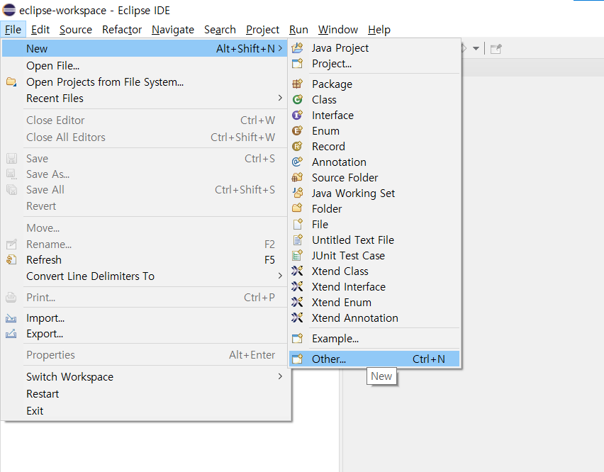The image size is (604, 472).
Task: Click the Untitled Text File icon
Action: [x=297, y=240]
